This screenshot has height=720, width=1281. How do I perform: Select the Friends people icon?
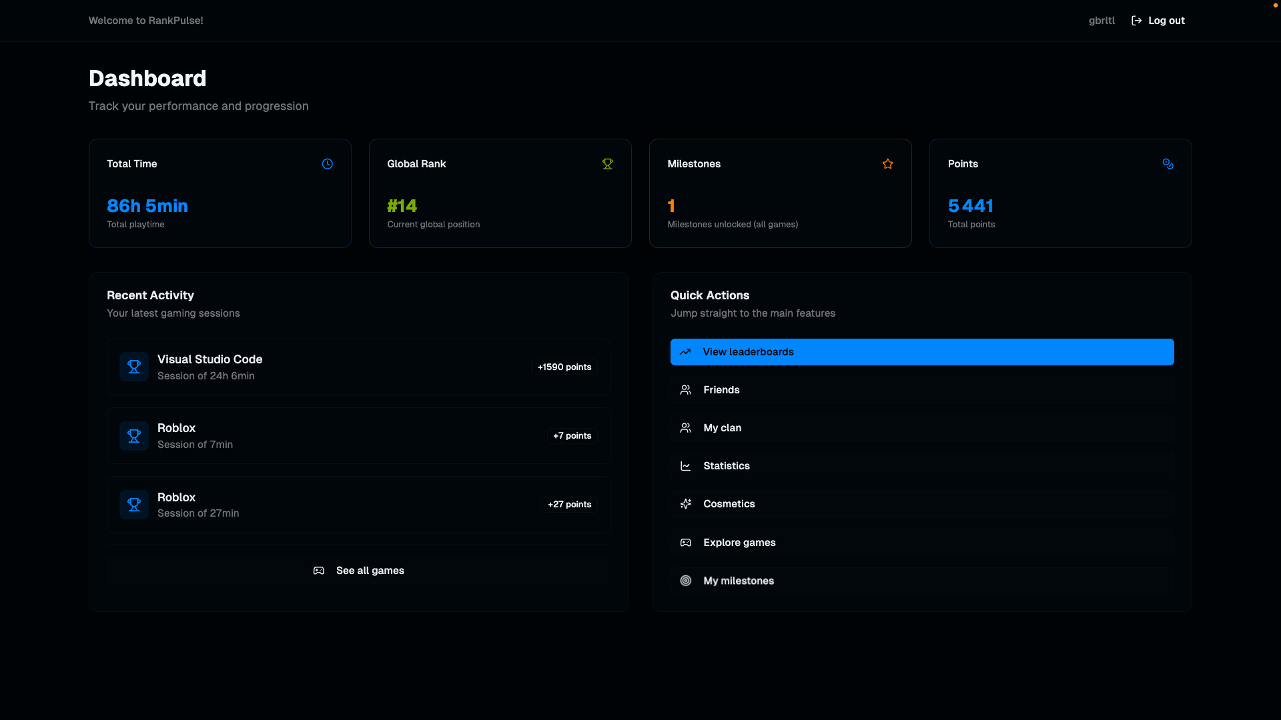coord(686,389)
